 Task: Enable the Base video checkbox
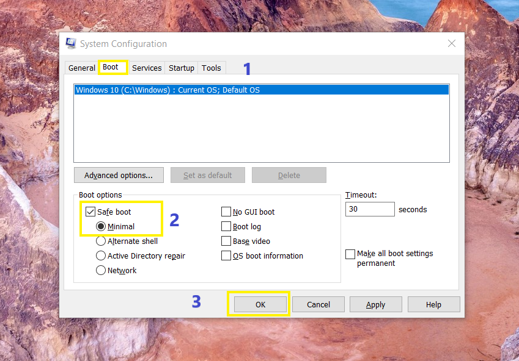226,241
